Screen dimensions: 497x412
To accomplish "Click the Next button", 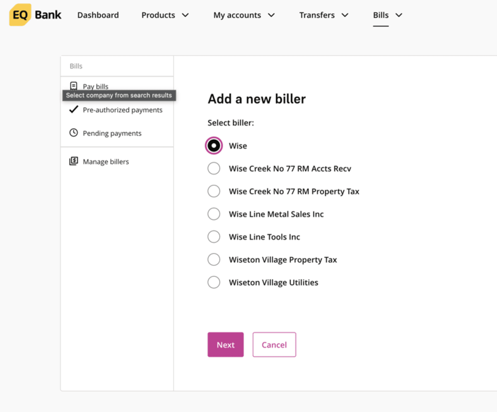I will click(226, 345).
